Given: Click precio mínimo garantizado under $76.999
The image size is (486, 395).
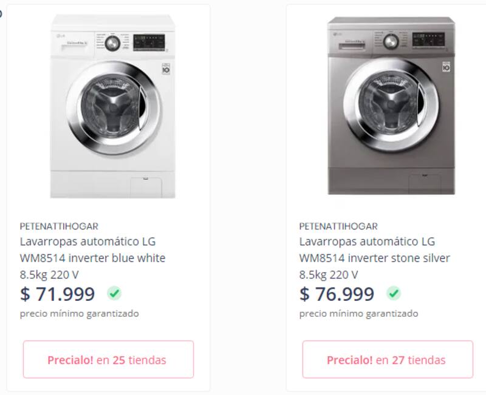Looking at the screenshot, I should click(x=358, y=314).
